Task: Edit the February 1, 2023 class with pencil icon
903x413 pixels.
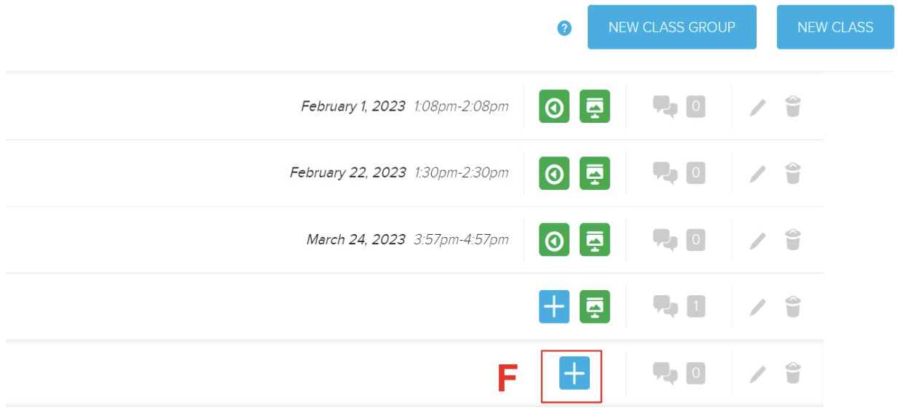Action: pos(758,108)
